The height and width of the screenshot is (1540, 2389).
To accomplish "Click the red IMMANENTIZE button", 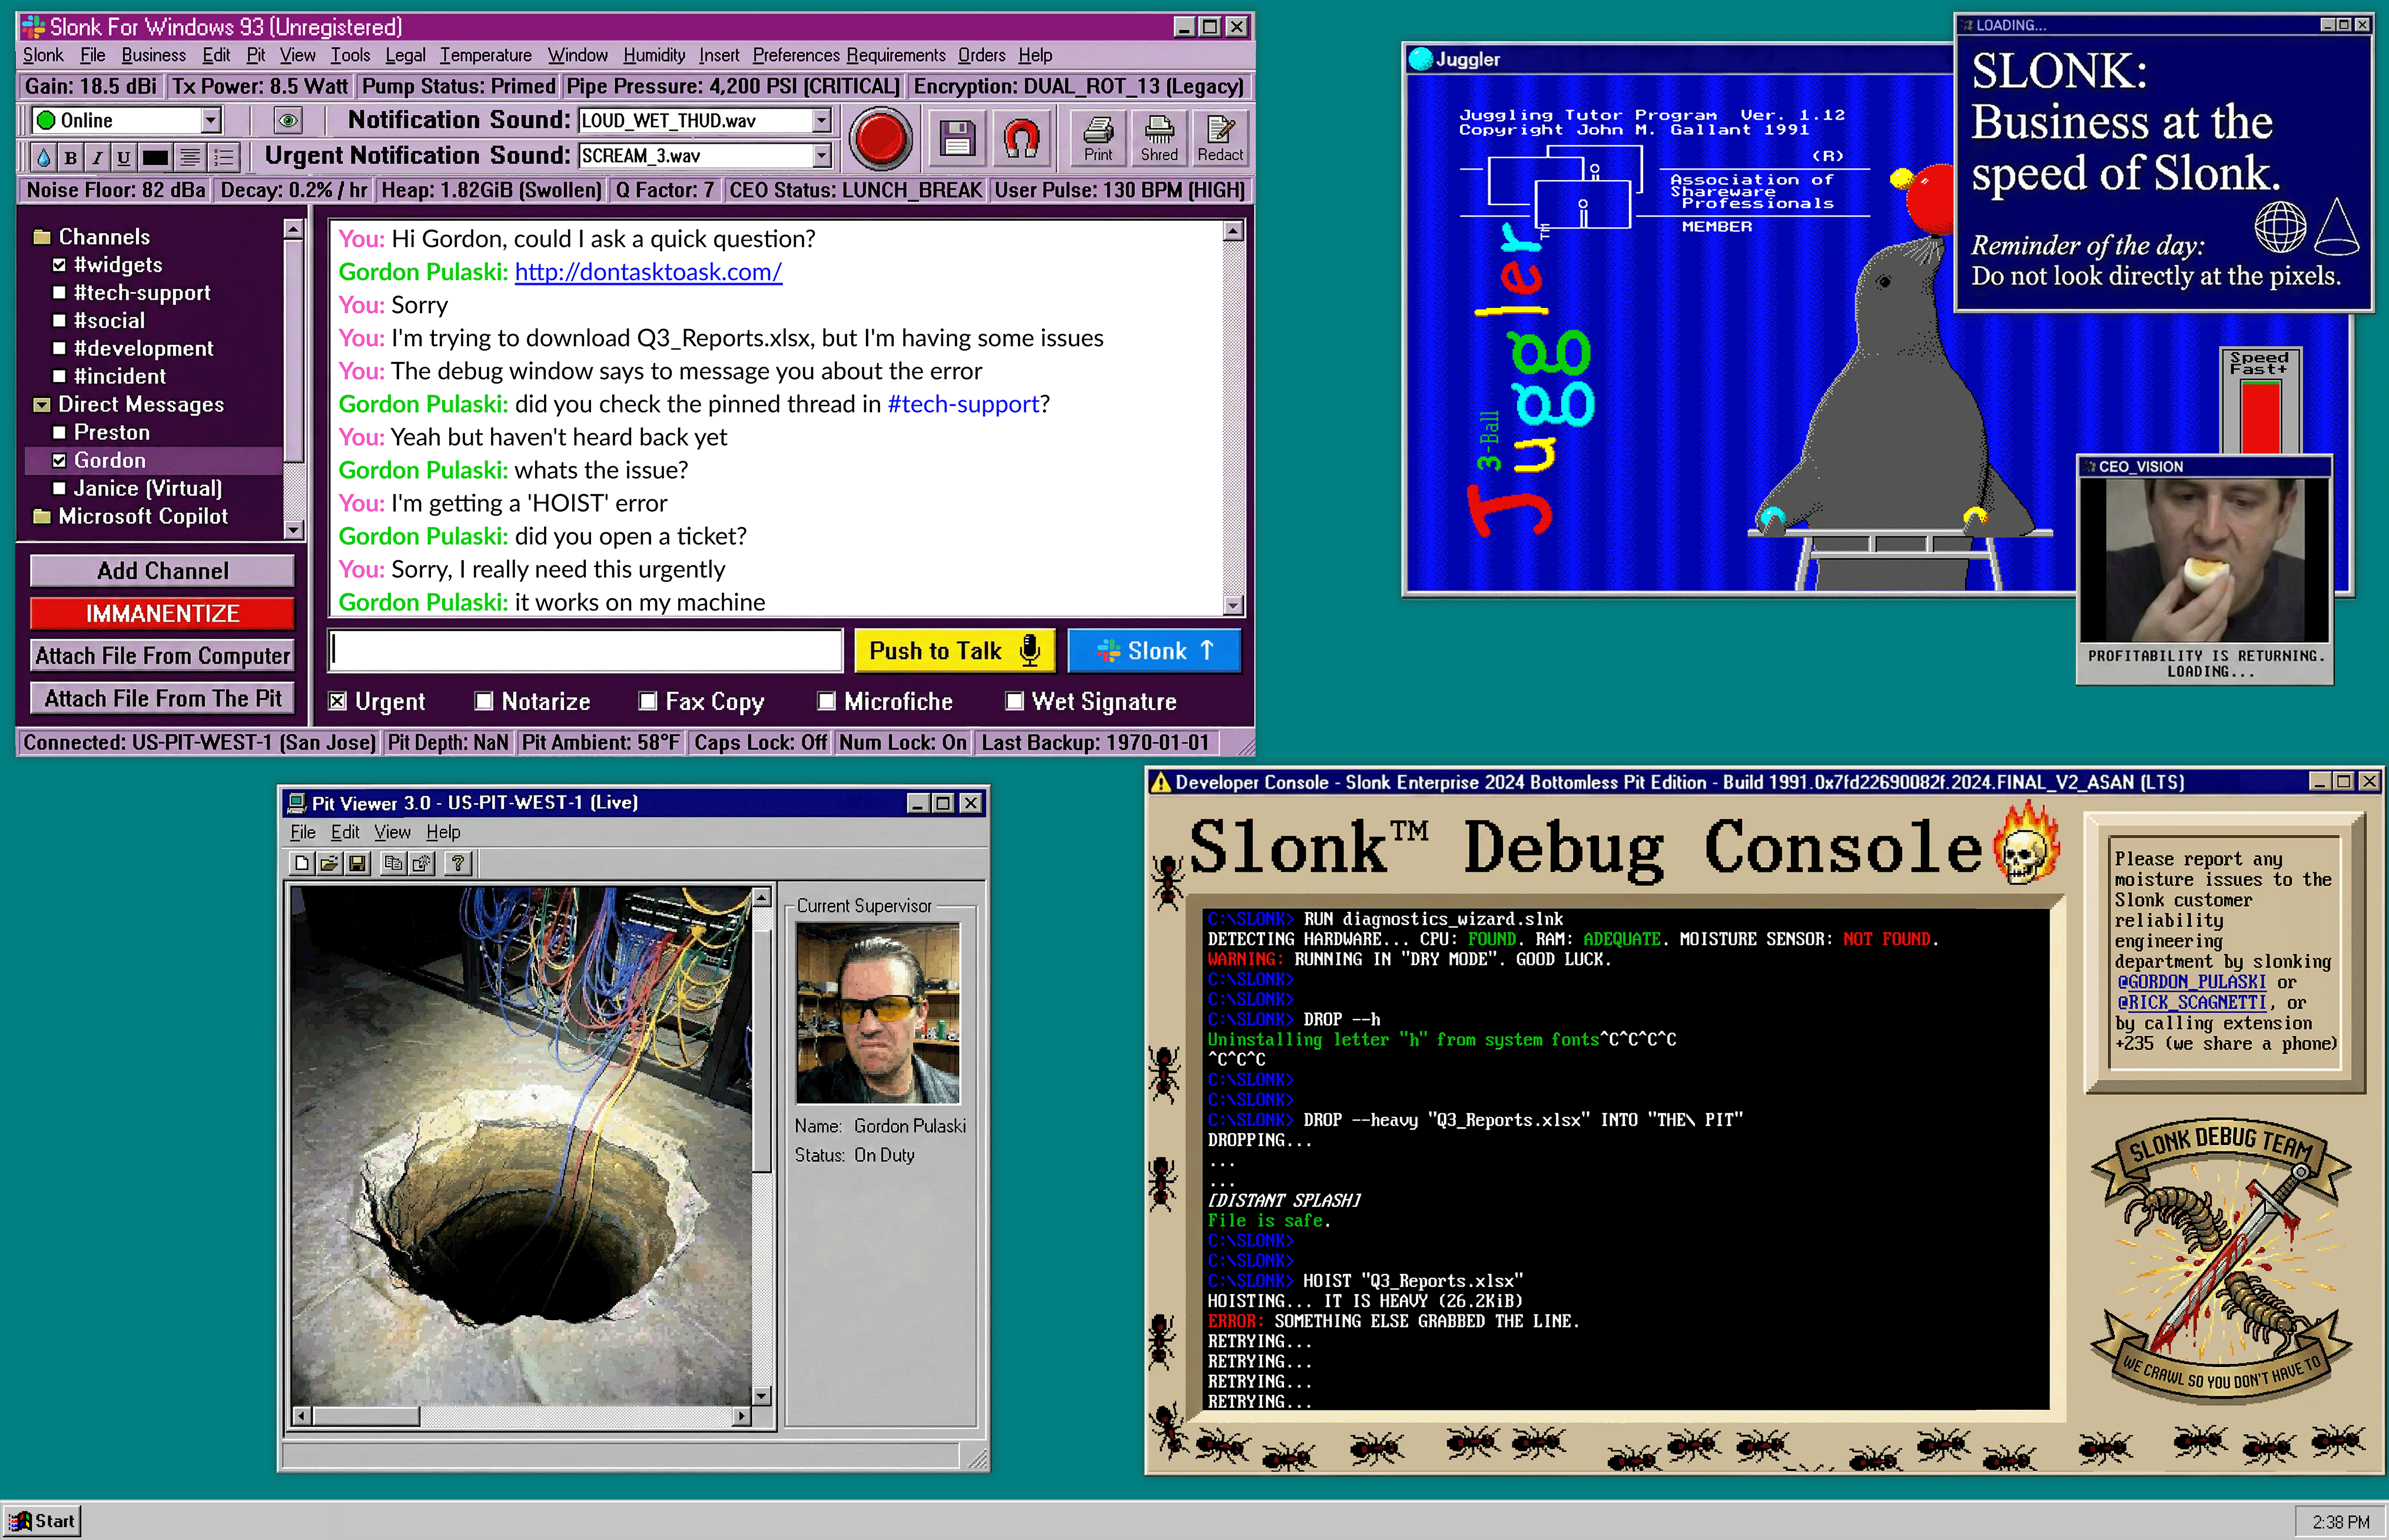I will [x=162, y=613].
